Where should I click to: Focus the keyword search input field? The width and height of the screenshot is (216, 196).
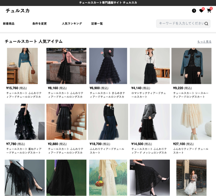(183, 23)
